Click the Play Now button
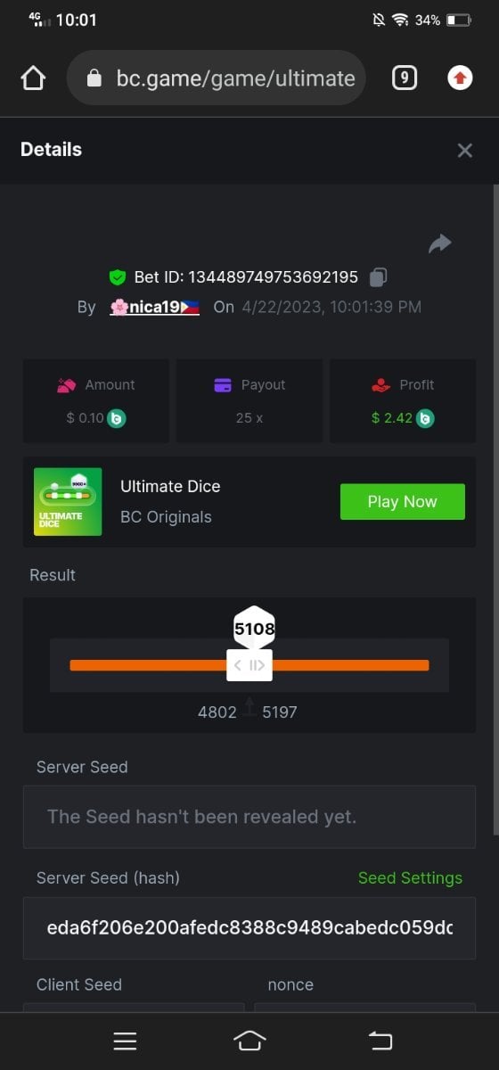This screenshot has height=1070, width=499. pyautogui.click(x=403, y=502)
